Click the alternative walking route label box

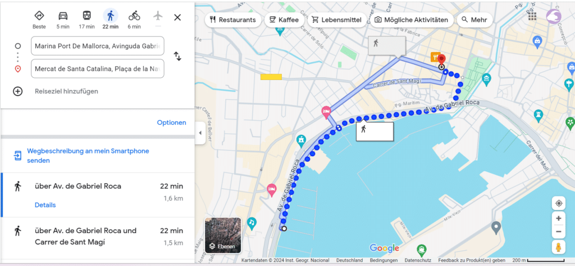(387, 46)
